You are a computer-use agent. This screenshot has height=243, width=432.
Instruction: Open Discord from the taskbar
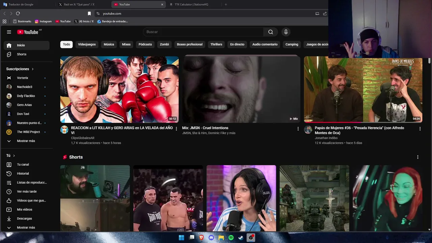tap(211, 238)
